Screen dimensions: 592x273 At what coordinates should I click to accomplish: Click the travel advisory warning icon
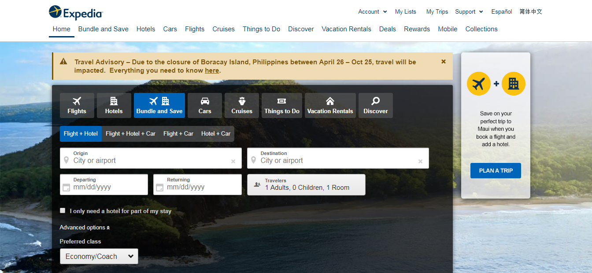point(64,62)
